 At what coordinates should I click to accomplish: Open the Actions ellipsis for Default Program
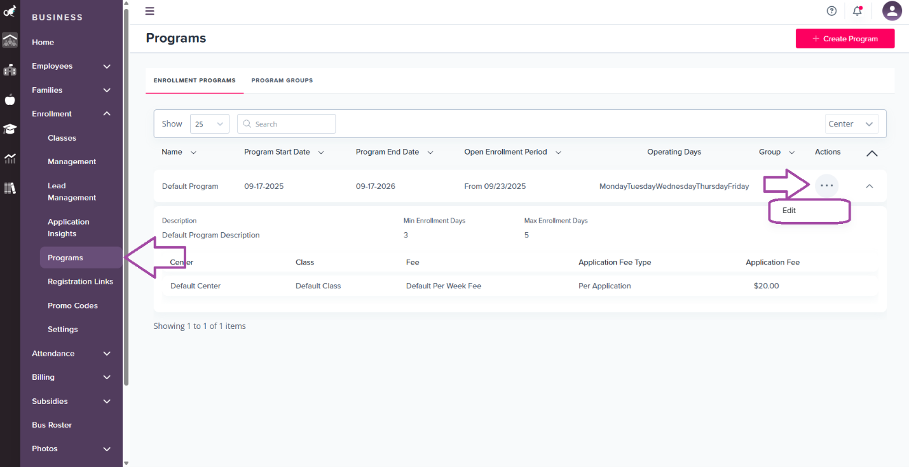(x=826, y=185)
